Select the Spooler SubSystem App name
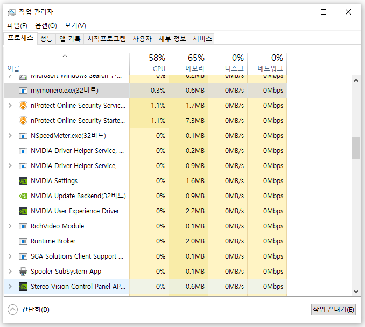Screen dimensions: 365x327 point(66,272)
